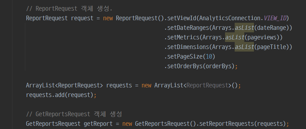Screen dimensions: 306x129
Task: Click the dateRange argument
Action: [271, 28]
